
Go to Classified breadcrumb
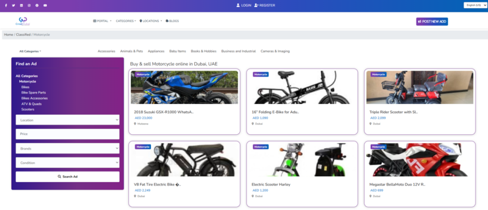click(23, 34)
